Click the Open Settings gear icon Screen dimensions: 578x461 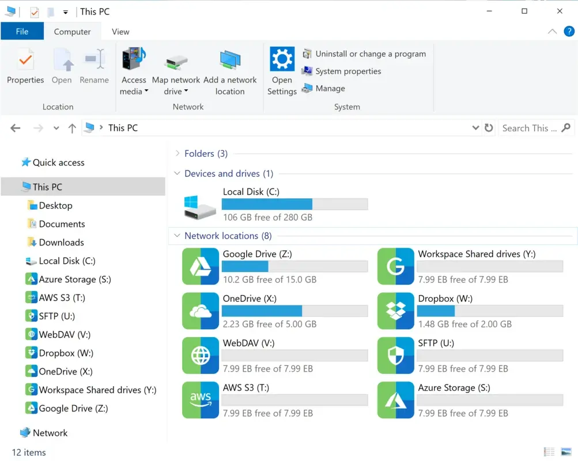pos(282,59)
